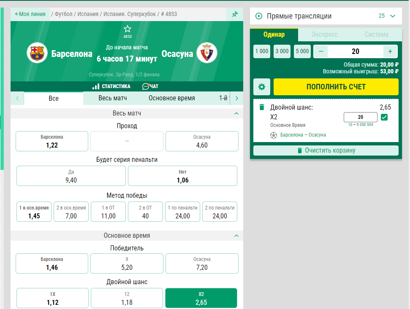
Task: Click the ПОПОЛНИТЬ СЧЕТ button
Action: [x=336, y=87]
